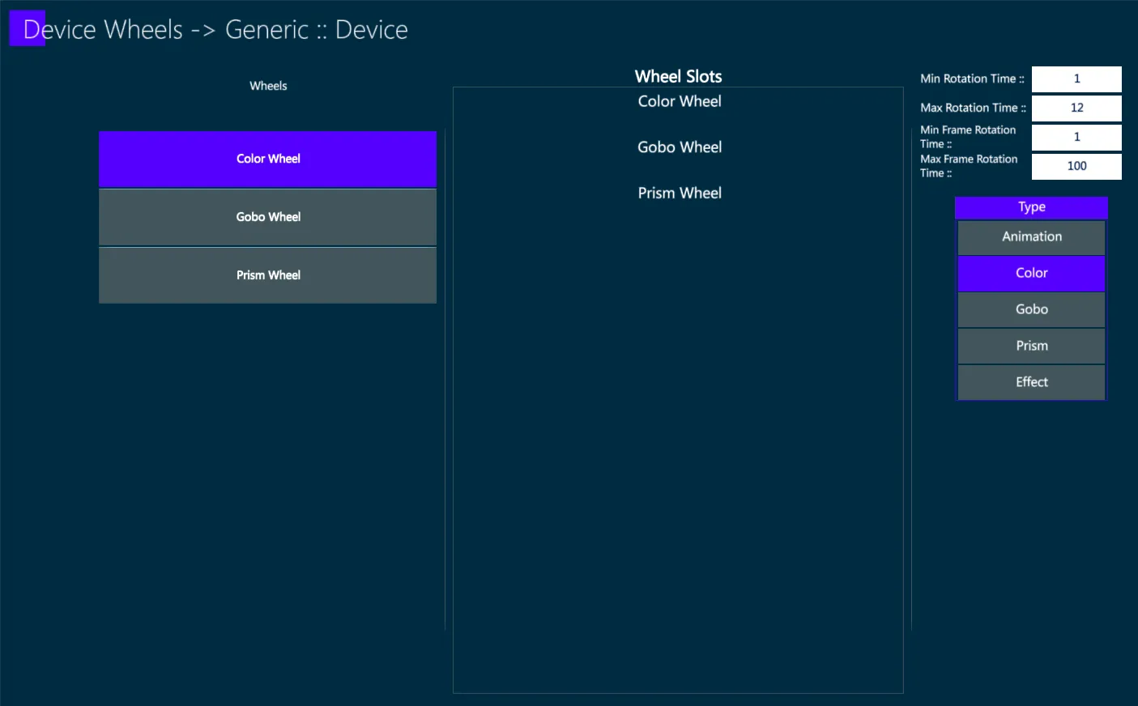The image size is (1138, 706).
Task: Click the Min Rotation Time field
Action: pos(1076,79)
